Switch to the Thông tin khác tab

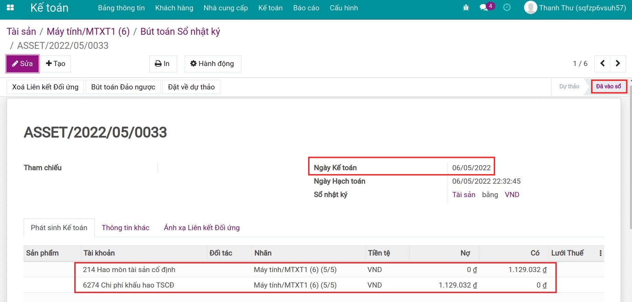pyautogui.click(x=126, y=228)
